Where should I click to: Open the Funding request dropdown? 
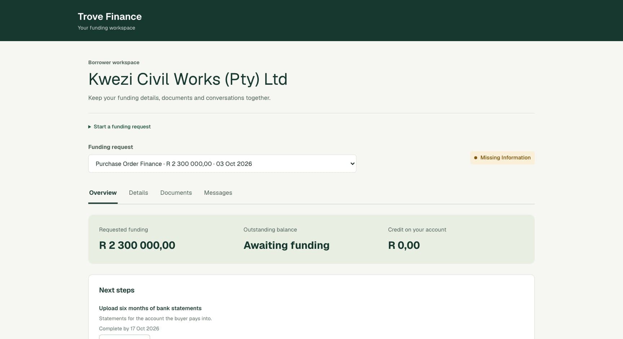[222, 164]
